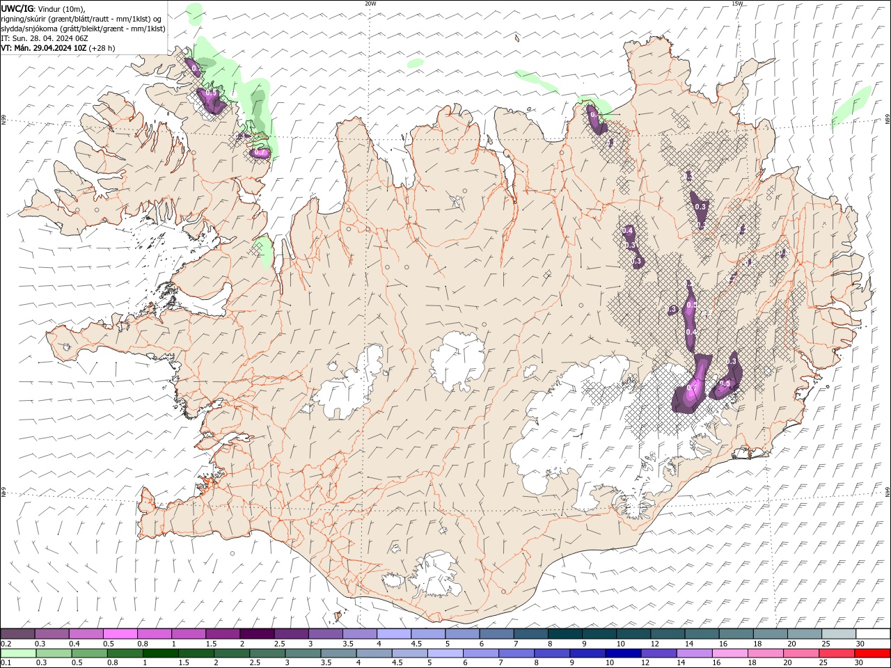Click the pure red swatch labeled 30 in lower legend
The image size is (891, 668).
tap(872, 653)
